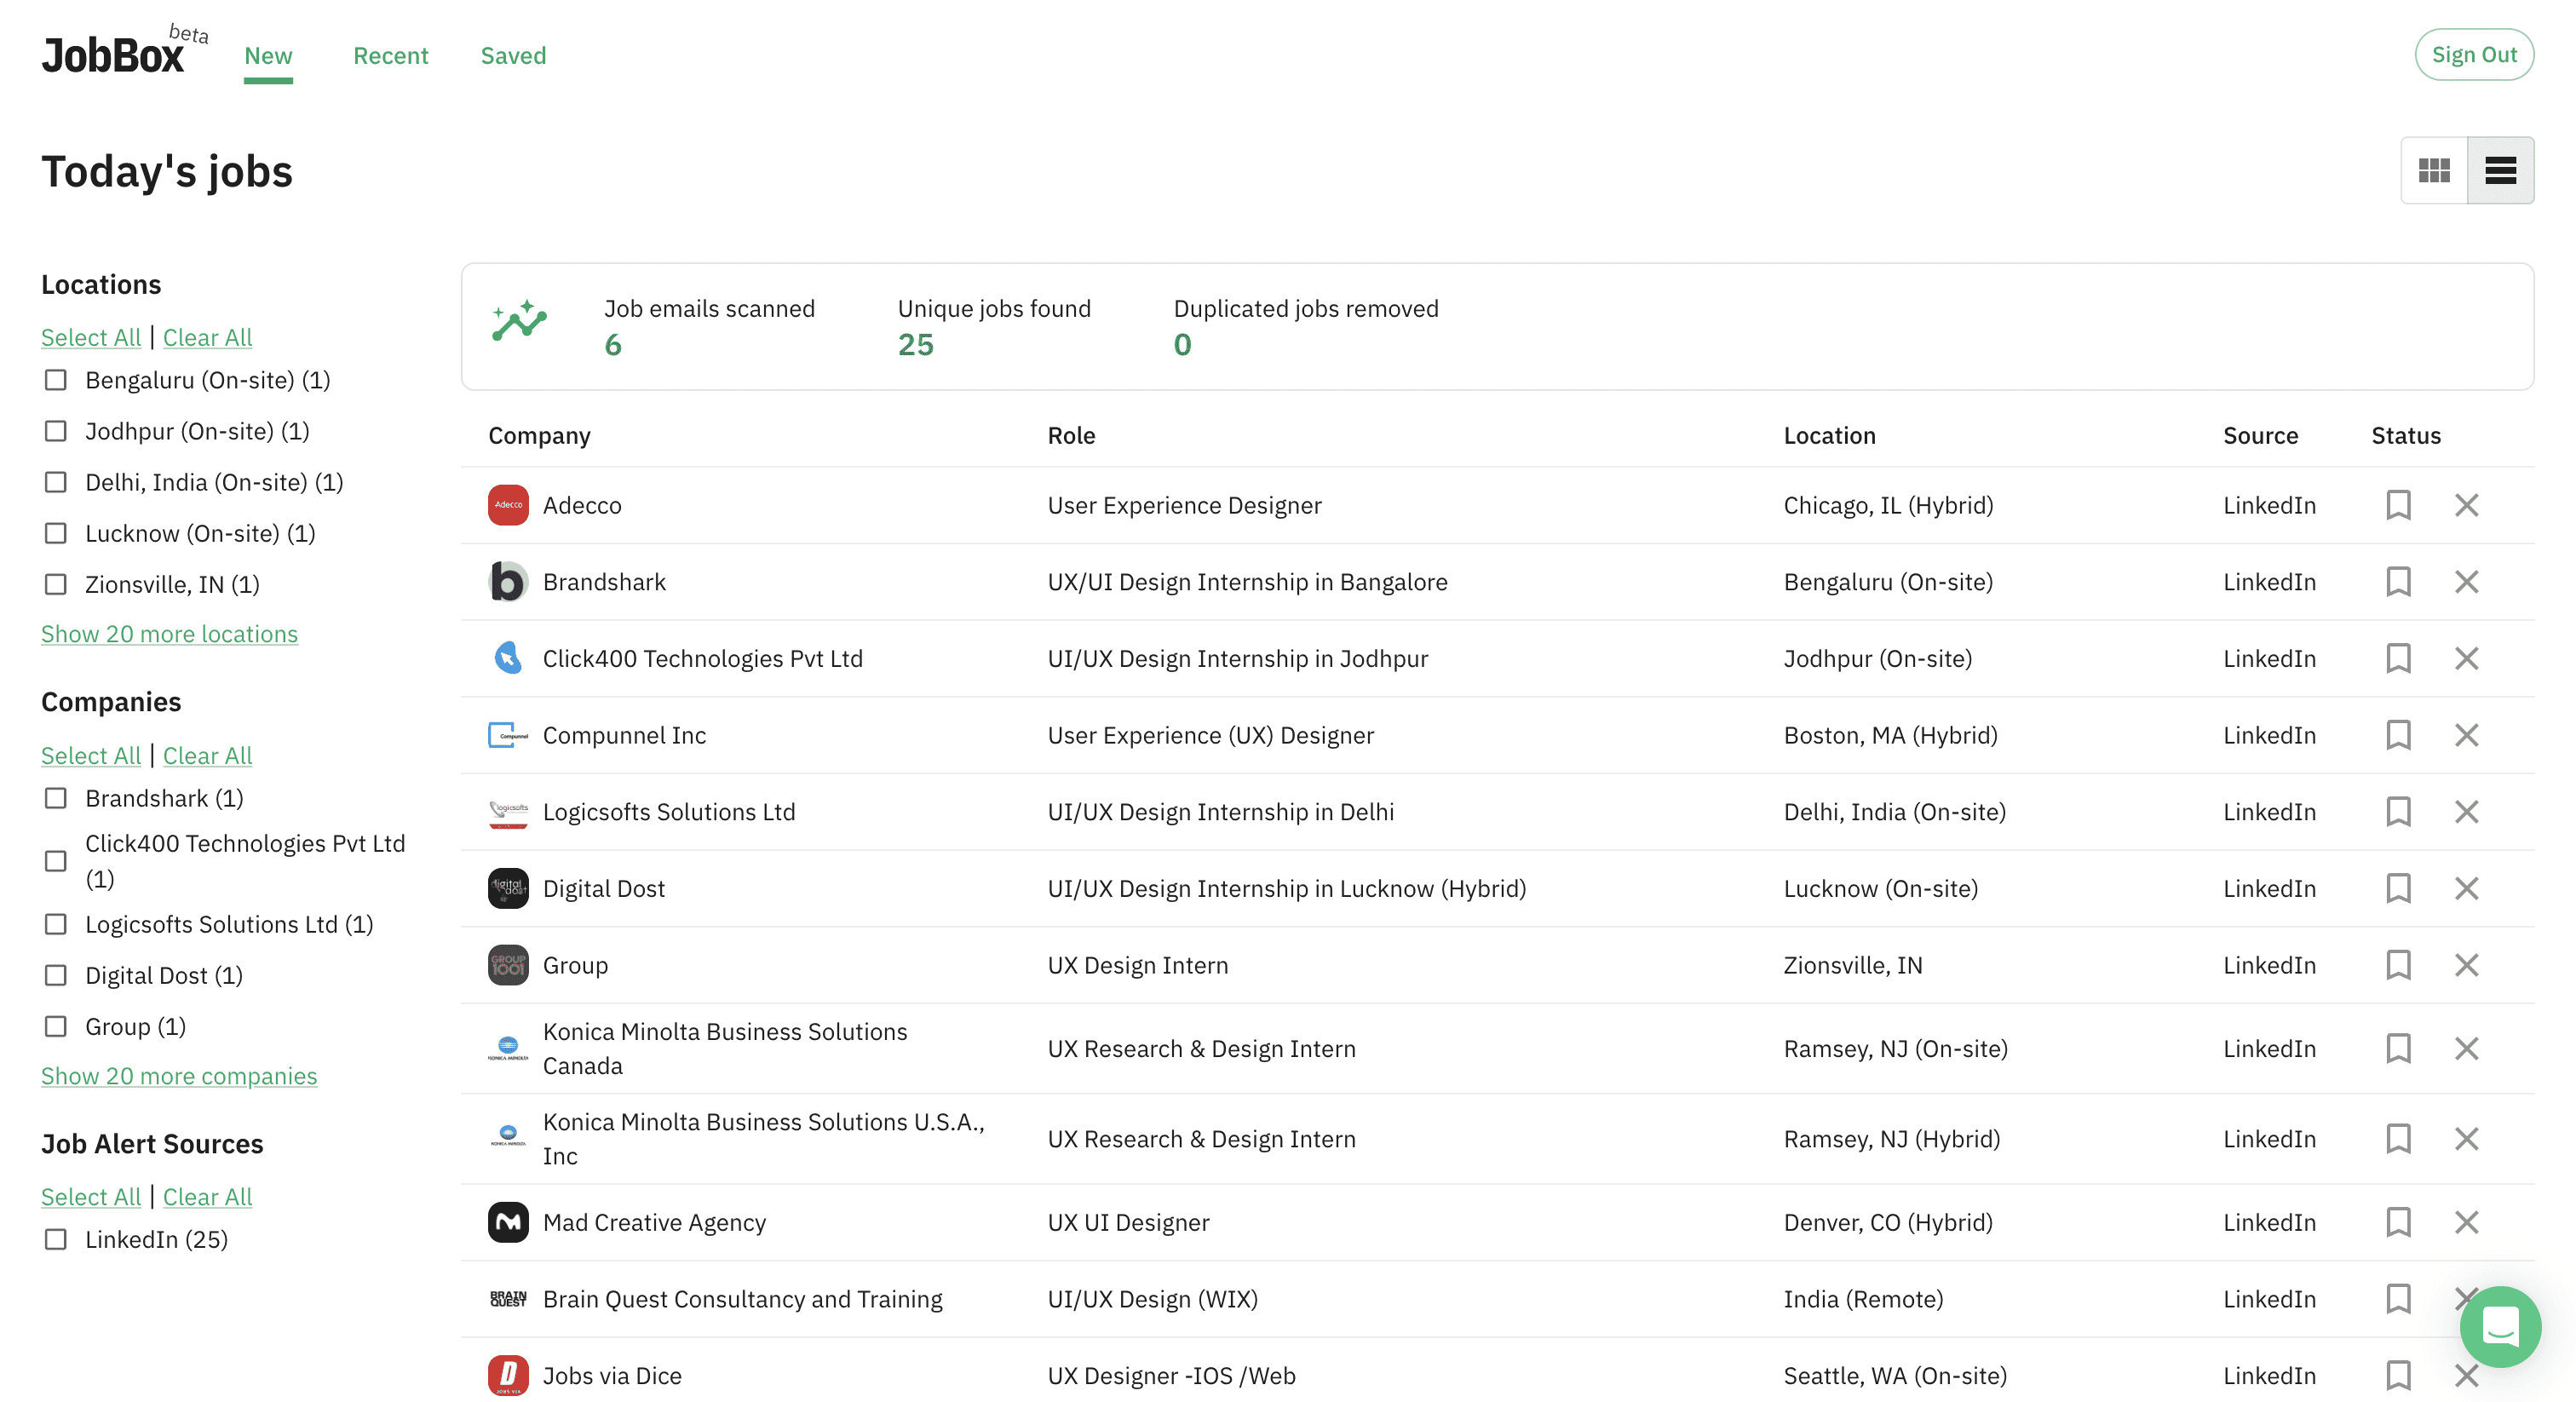2576x1402 pixels.
Task: Open the Saved tab
Action: click(513, 56)
